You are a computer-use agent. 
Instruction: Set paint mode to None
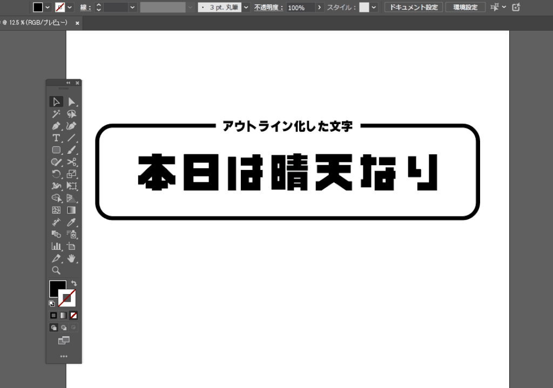(73, 315)
